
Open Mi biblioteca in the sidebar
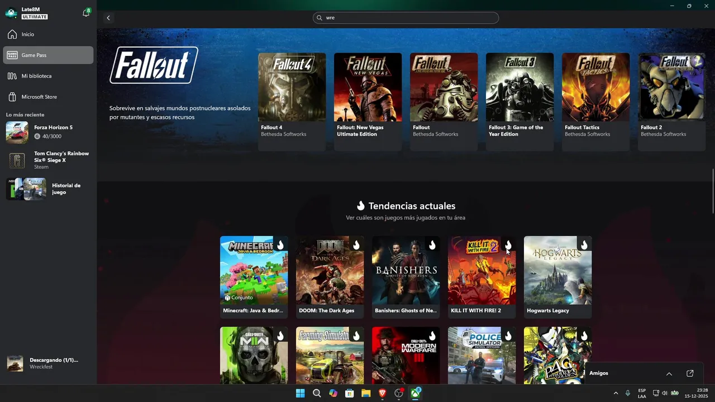(x=48, y=76)
